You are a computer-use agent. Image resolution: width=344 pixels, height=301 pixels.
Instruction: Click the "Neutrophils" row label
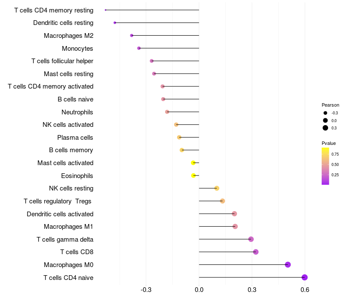tap(77, 112)
